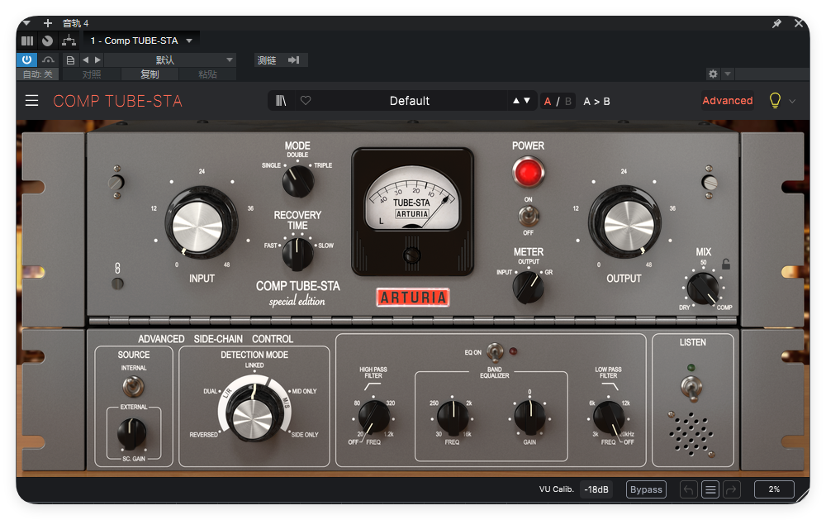This screenshot has width=826, height=520.
Task: Click the sidechain arrow icon beside 测链
Action: (x=294, y=60)
